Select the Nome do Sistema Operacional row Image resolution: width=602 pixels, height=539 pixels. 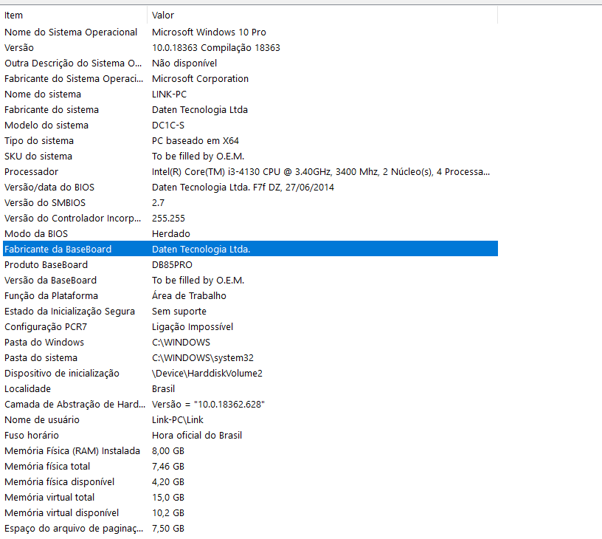tap(250, 32)
